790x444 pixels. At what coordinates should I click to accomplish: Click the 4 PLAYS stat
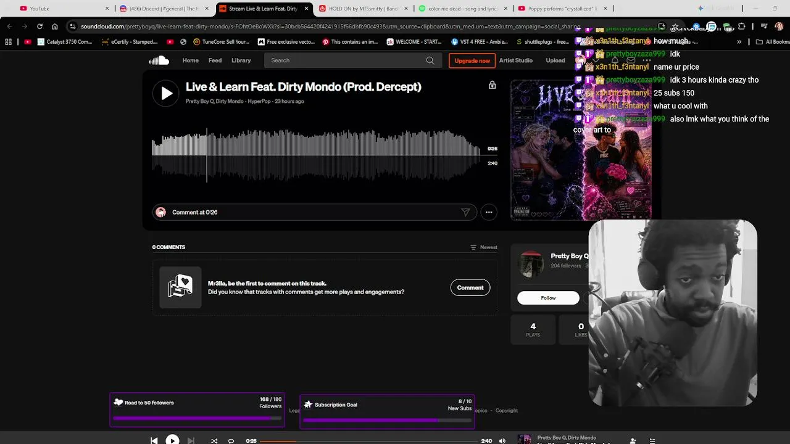(x=533, y=329)
